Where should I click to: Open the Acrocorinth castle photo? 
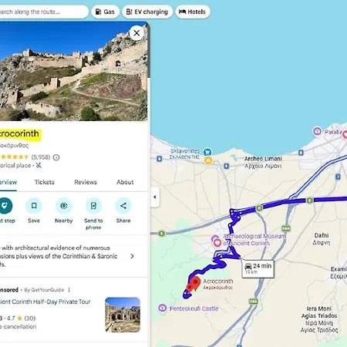(74, 71)
